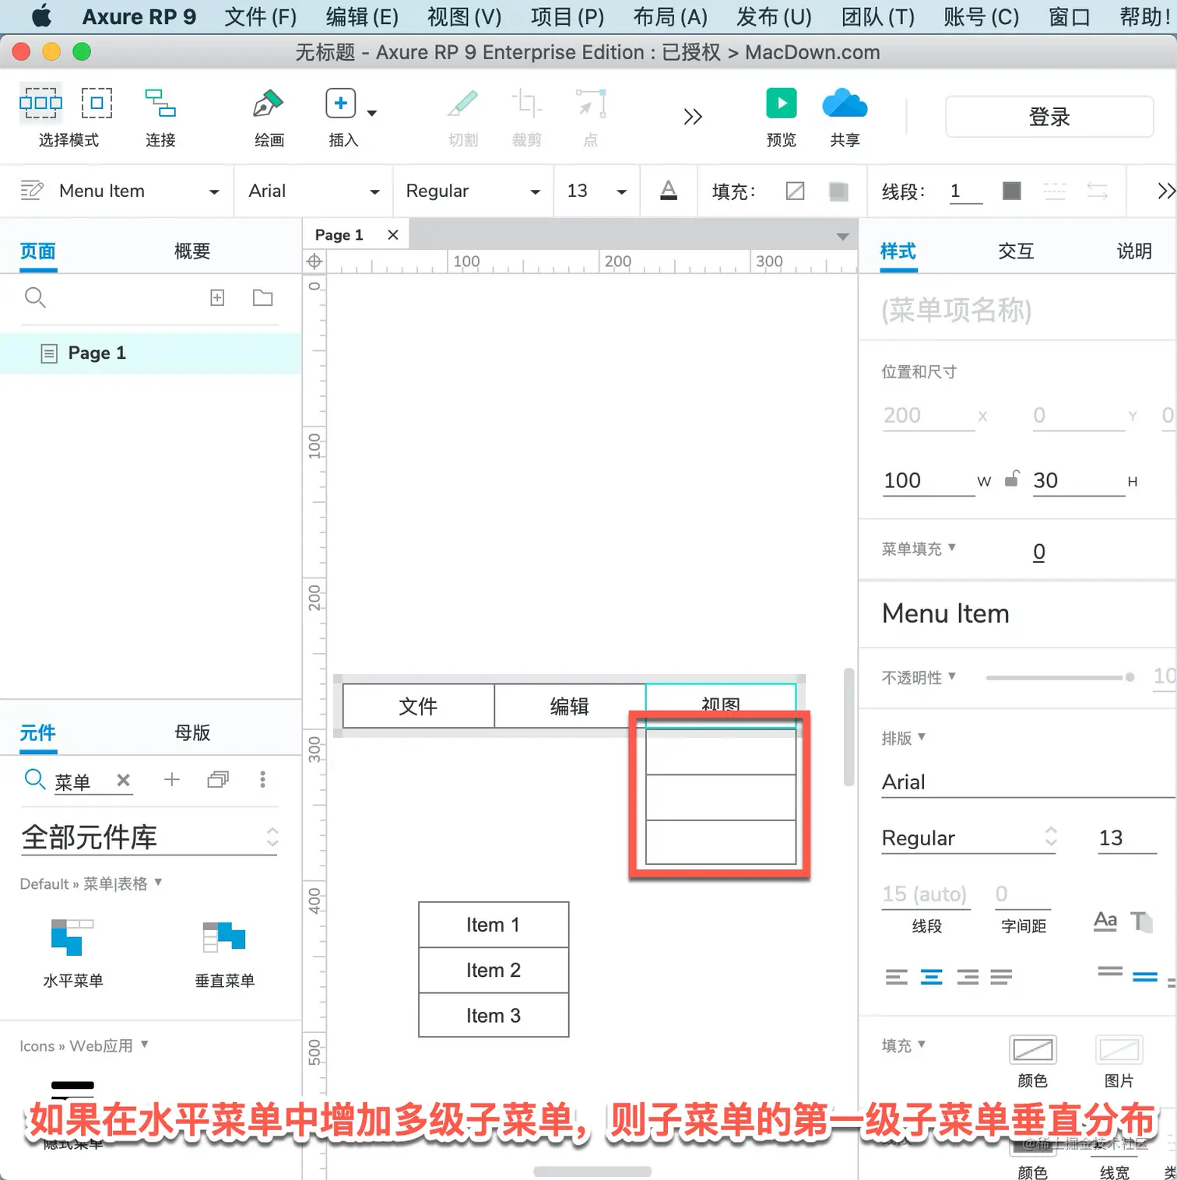Open the 布局 (A) menu
1177x1180 pixels.
670,16
